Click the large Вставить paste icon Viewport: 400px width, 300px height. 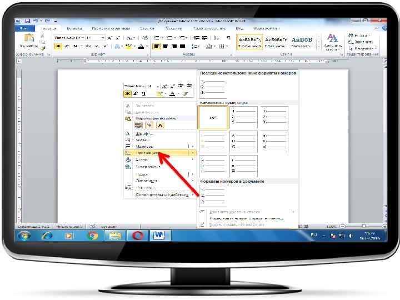tap(29, 38)
